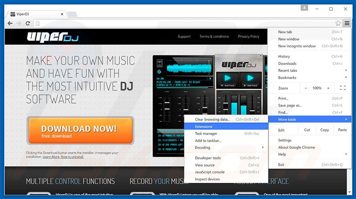
Task: Select the ViperDJ browser tab
Action: point(37,14)
